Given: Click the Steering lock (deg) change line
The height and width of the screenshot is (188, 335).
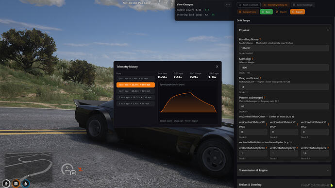Looking at the screenshot, I should [x=196, y=15].
